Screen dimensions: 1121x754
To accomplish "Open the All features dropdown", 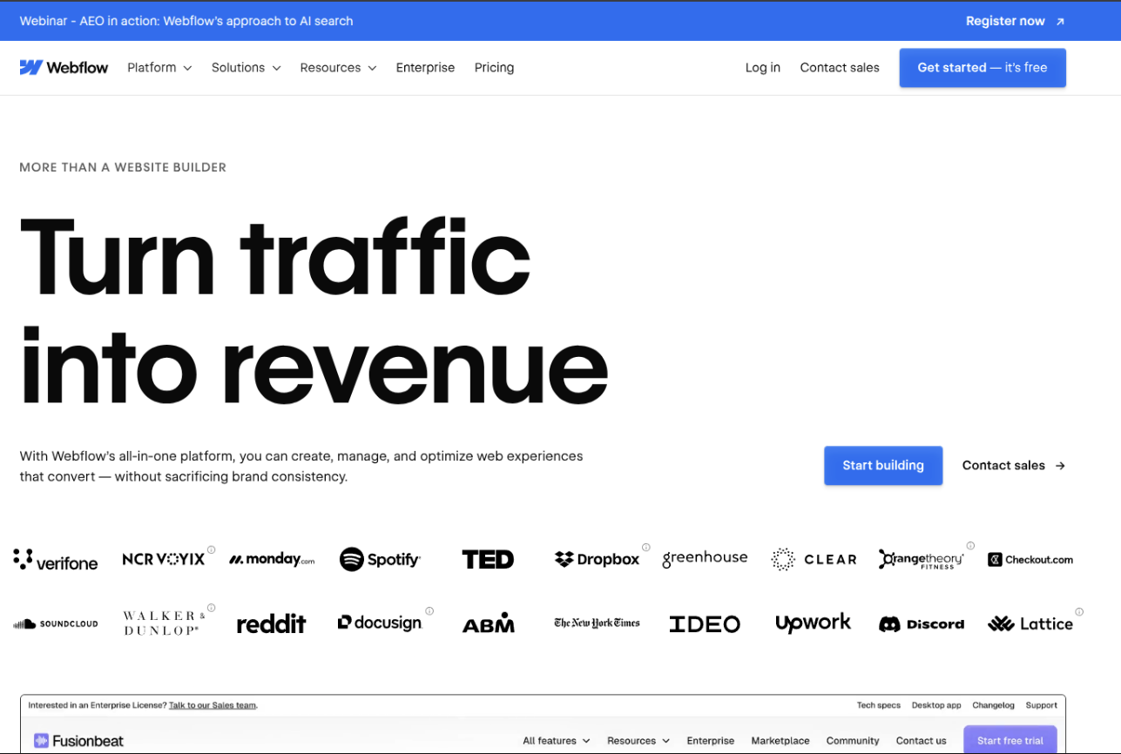I will 557,741.
